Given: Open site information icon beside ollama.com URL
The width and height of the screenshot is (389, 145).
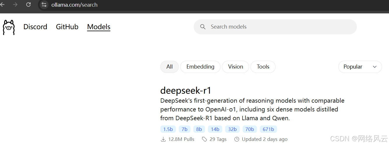Looking at the screenshot, I should tap(44, 5).
